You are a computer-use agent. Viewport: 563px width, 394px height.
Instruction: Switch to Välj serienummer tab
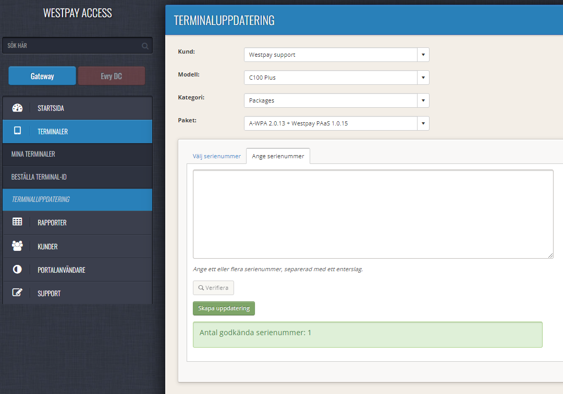coord(216,156)
